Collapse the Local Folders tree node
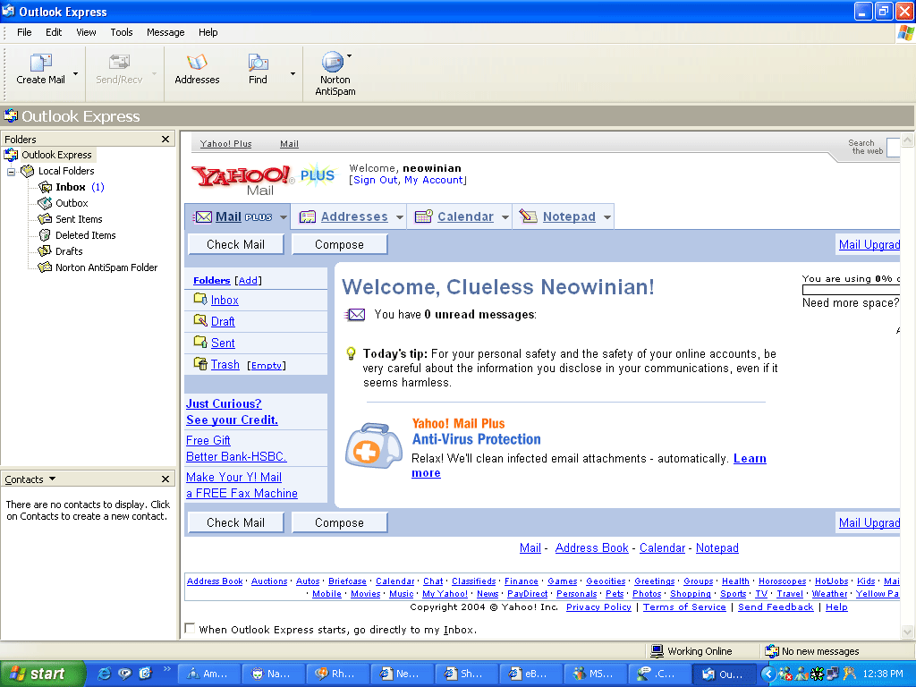The image size is (916, 687). (x=11, y=171)
